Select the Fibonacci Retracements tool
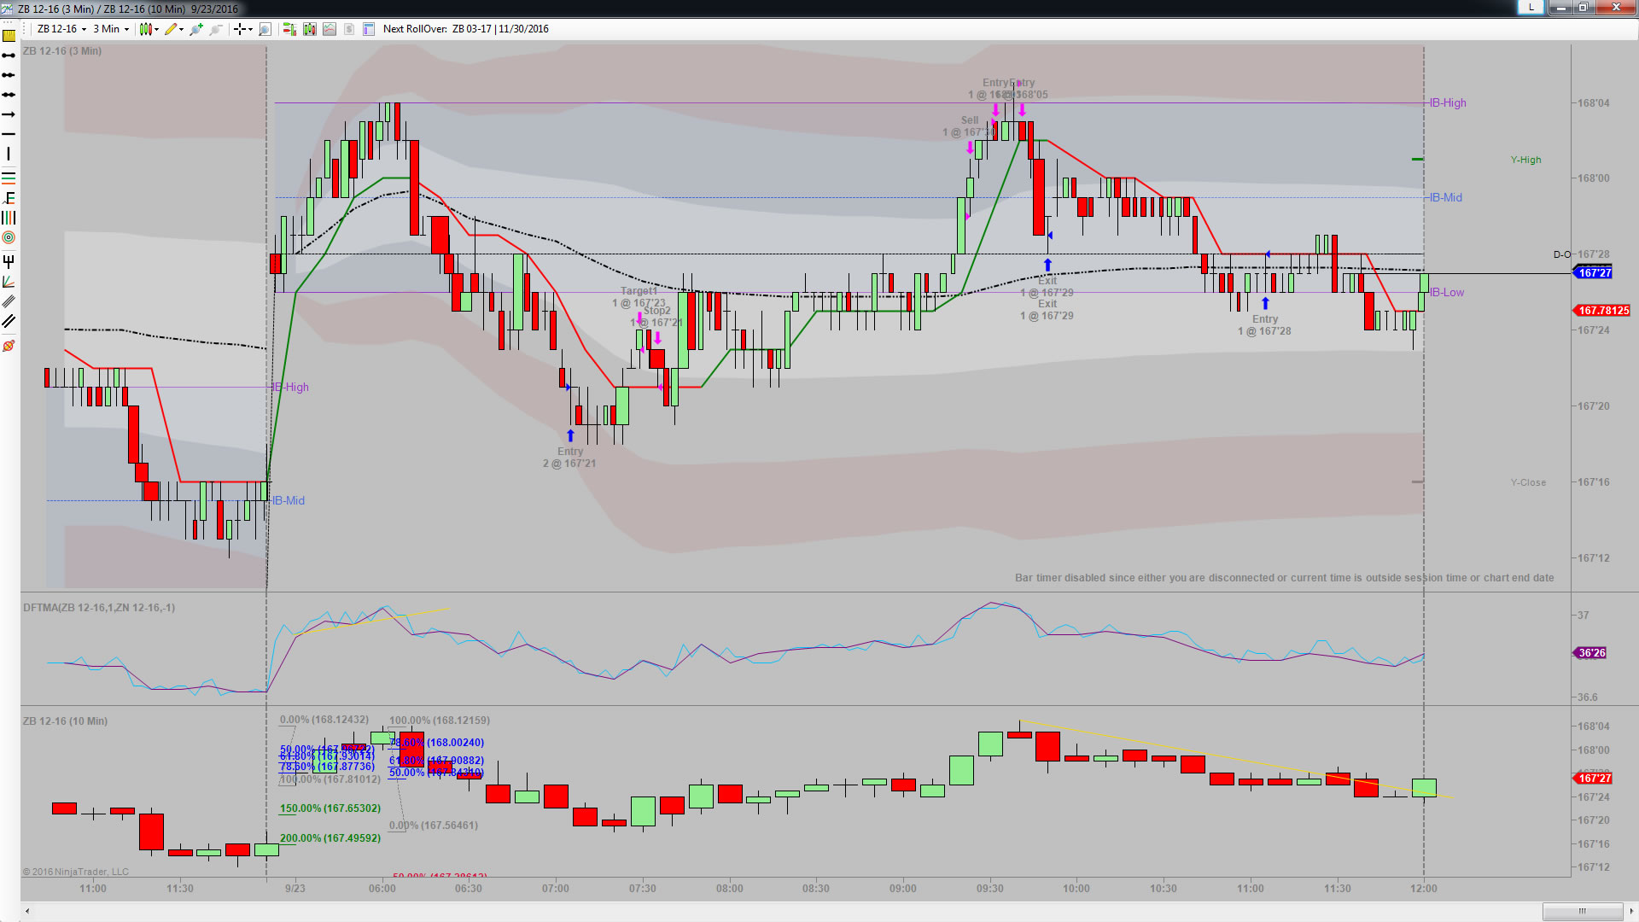Viewport: 1639px width, 922px height. tap(9, 178)
